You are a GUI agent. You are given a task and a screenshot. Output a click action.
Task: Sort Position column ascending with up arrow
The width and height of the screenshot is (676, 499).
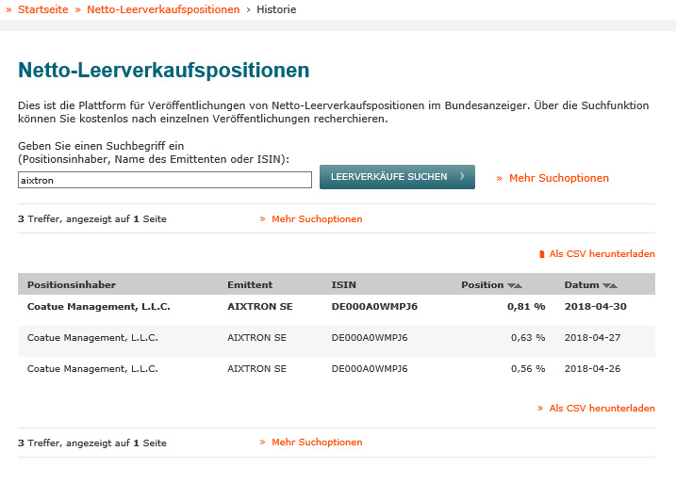click(x=519, y=285)
